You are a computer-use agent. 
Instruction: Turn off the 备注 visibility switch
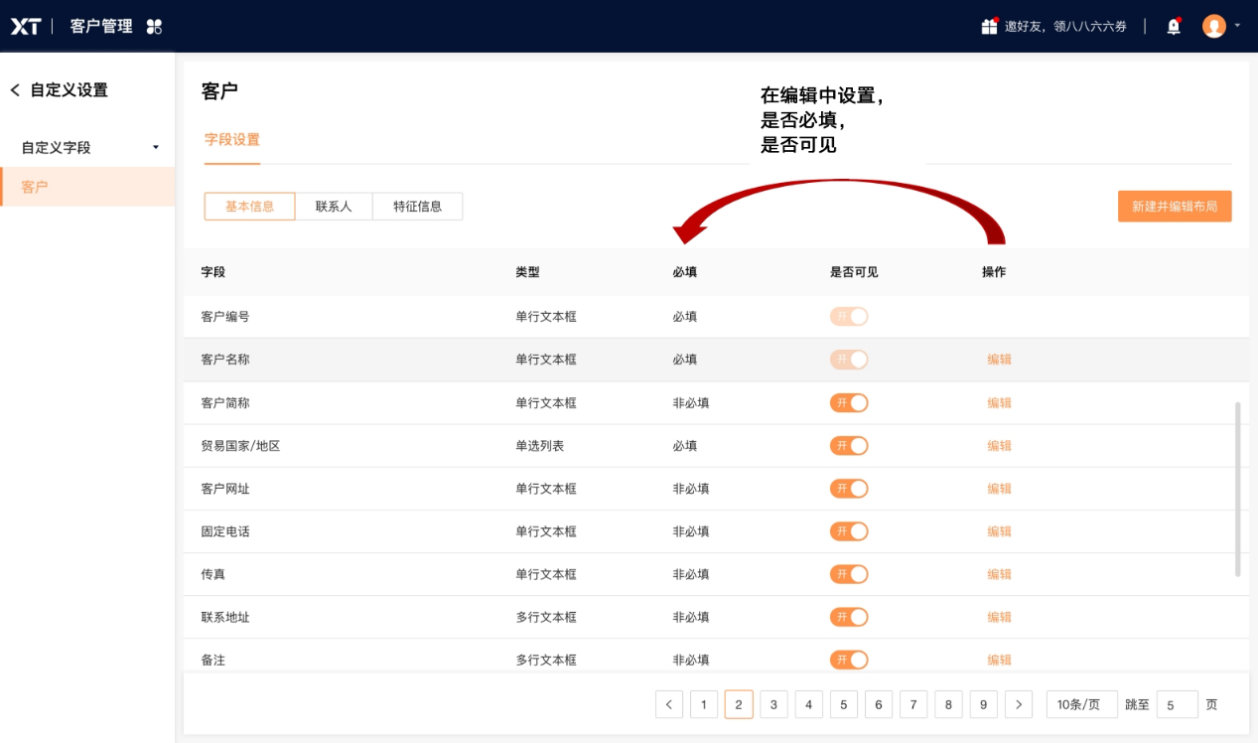coord(849,660)
